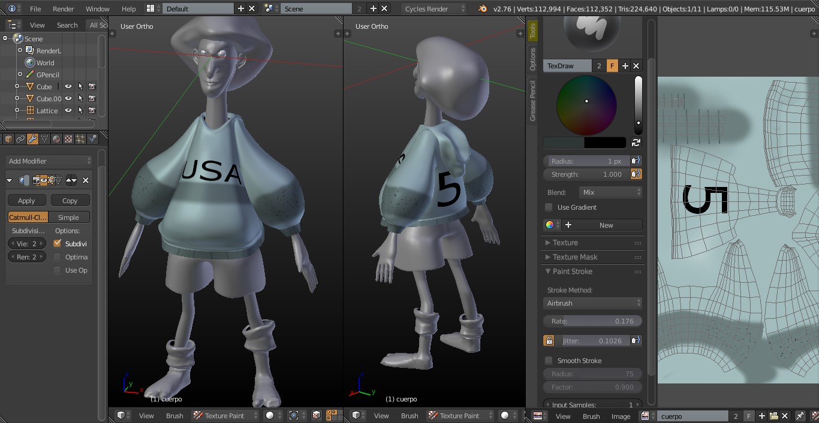This screenshot has height=423, width=819.
Task: Click the Blender logo icon
Action: pos(483,8)
